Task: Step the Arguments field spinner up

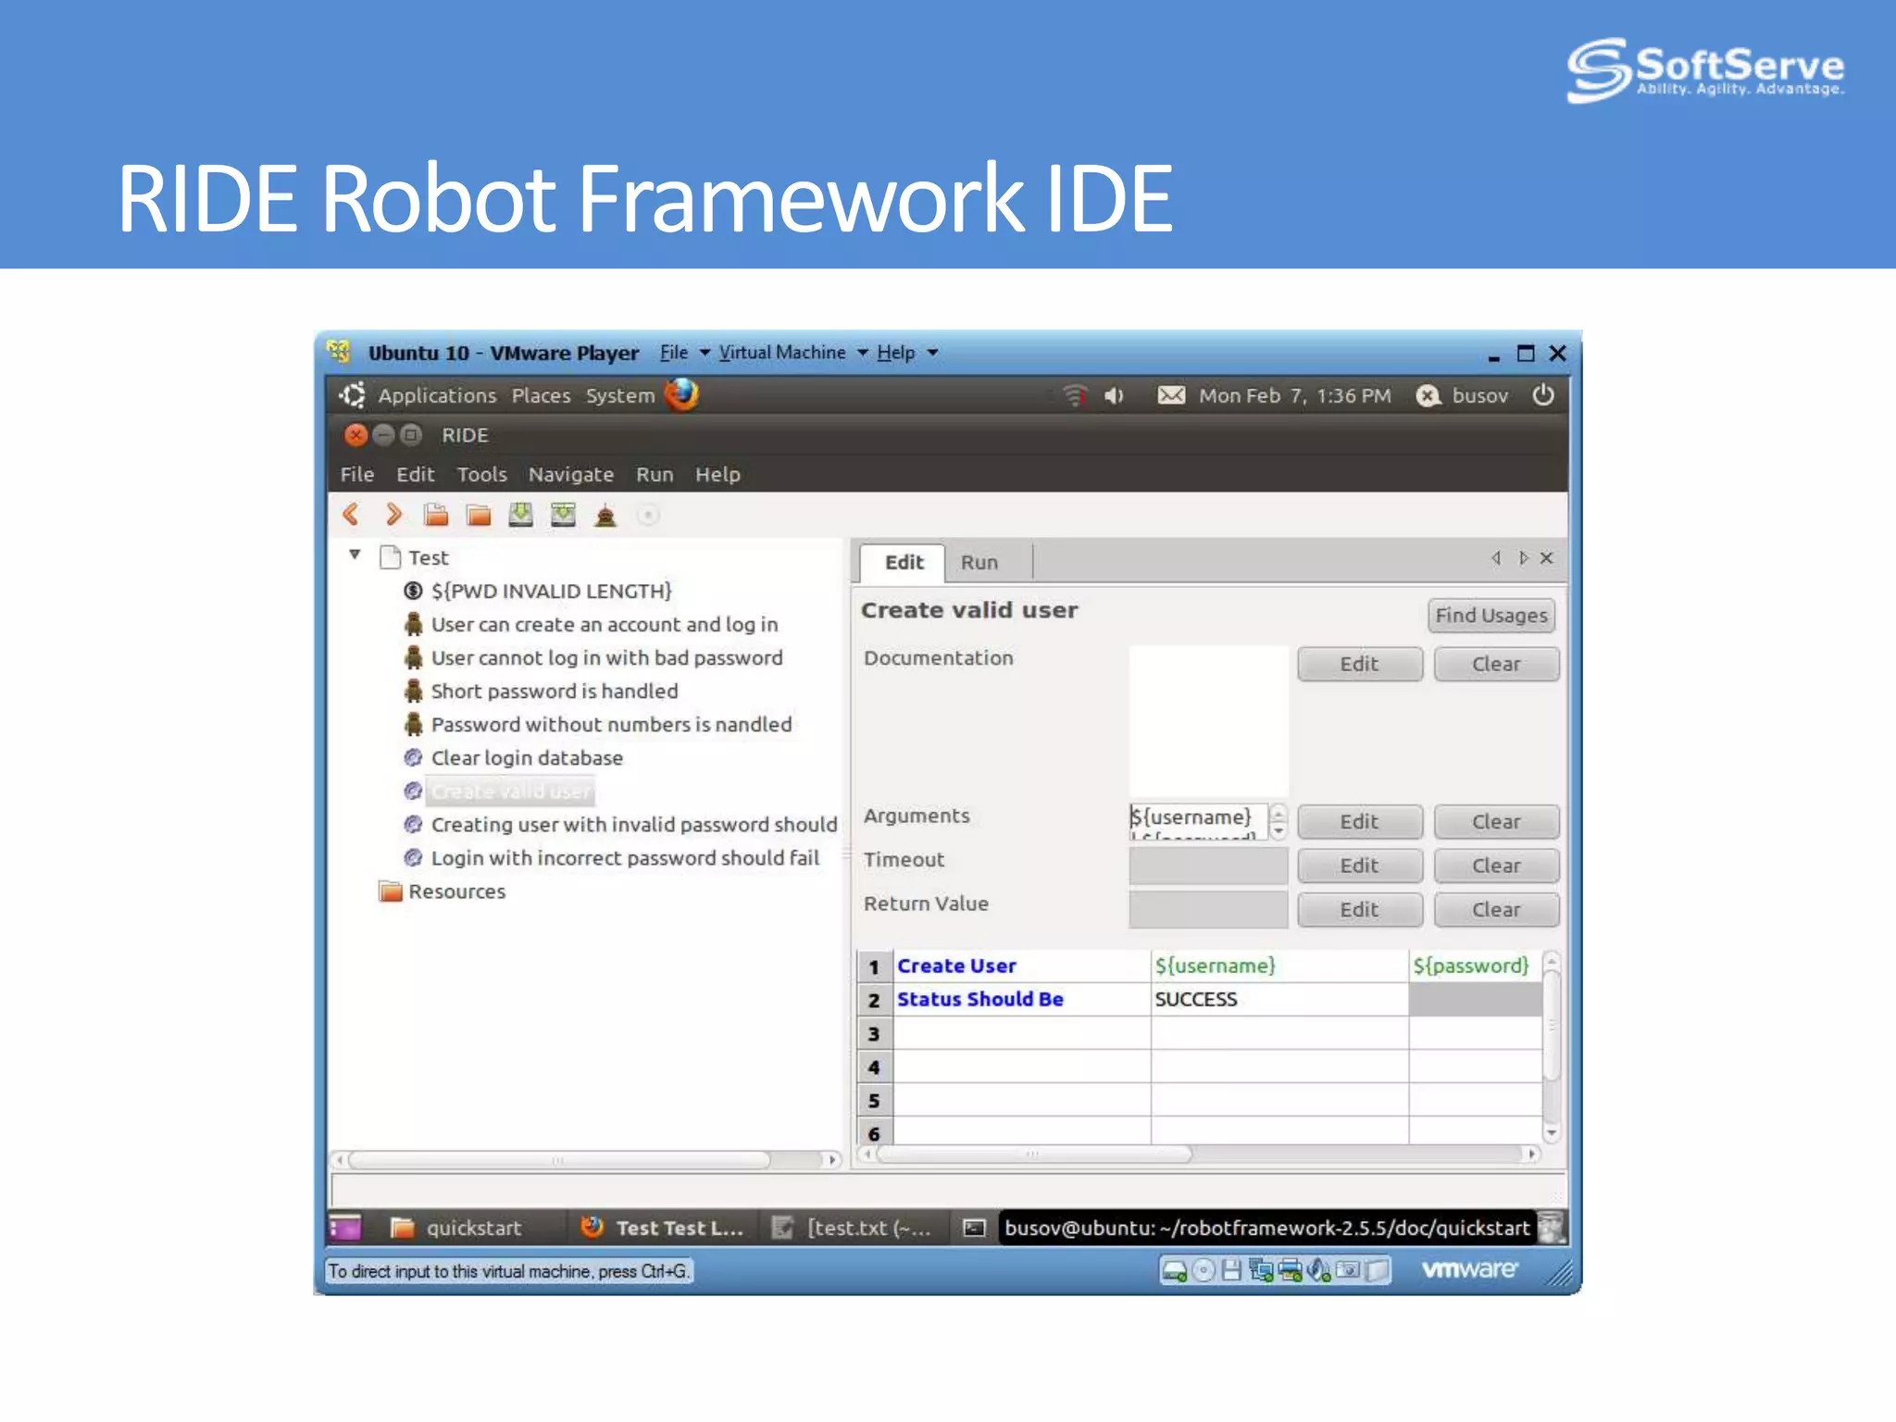Action: click(1279, 813)
